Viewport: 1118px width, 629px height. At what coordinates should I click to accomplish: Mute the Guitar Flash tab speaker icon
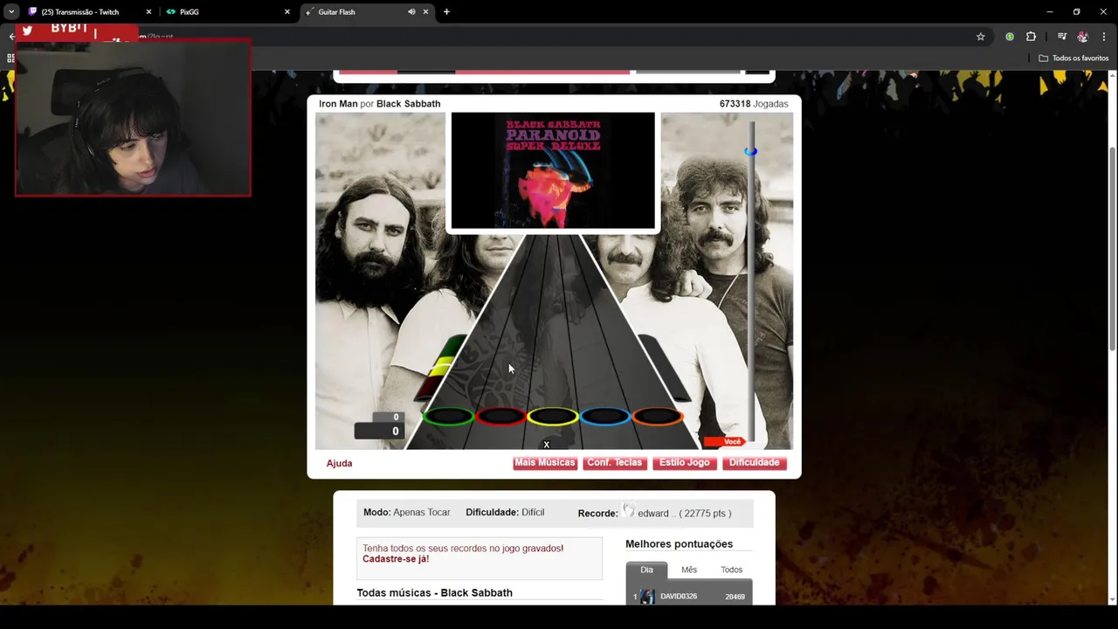coord(411,12)
